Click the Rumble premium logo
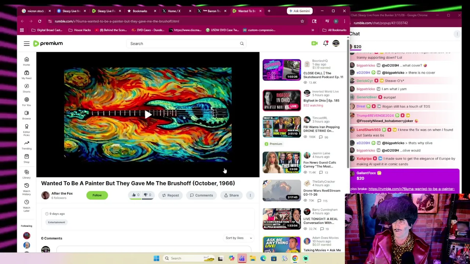Image resolution: width=470 pixels, height=264 pixels. point(48,43)
